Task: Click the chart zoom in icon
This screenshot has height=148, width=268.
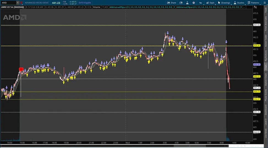Action: click(234, 146)
